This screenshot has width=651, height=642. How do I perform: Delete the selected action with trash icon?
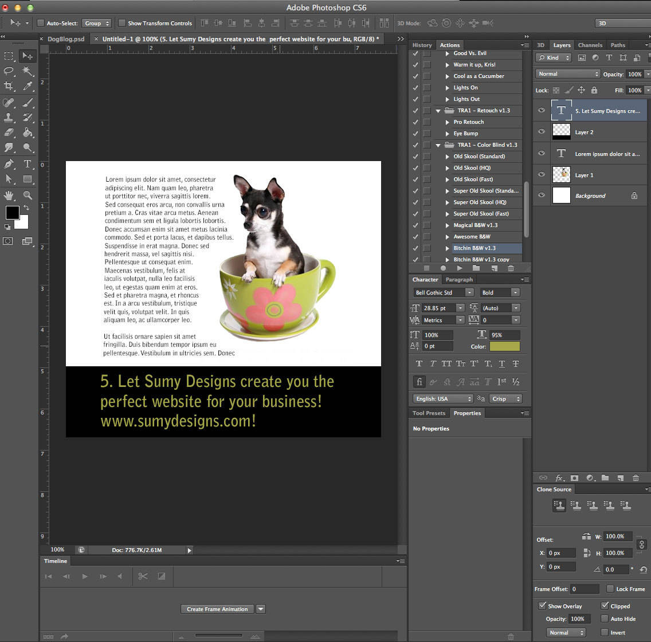[511, 268]
